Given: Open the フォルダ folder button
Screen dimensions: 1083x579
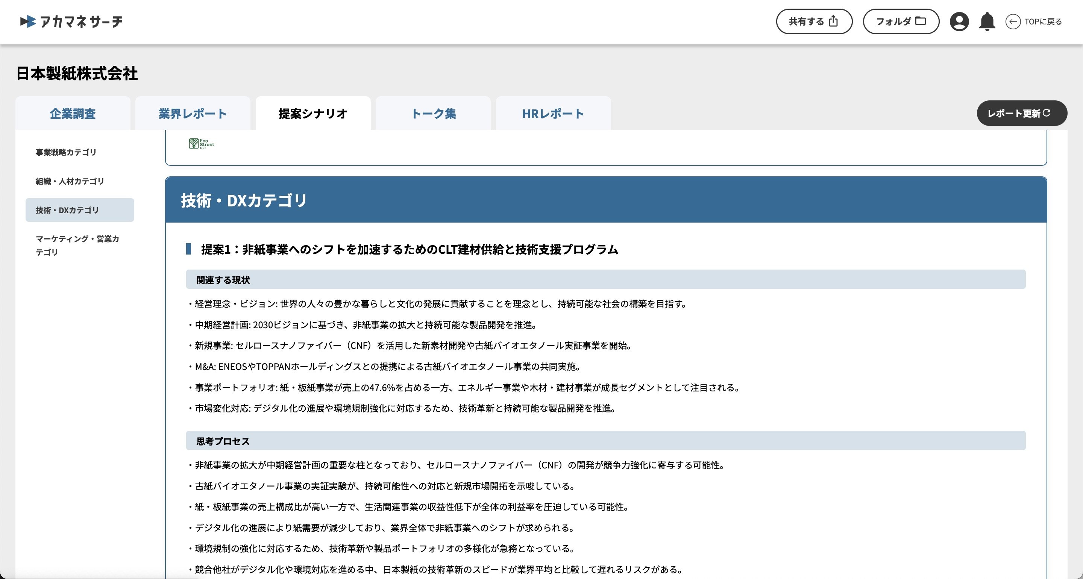Looking at the screenshot, I should pyautogui.click(x=901, y=21).
